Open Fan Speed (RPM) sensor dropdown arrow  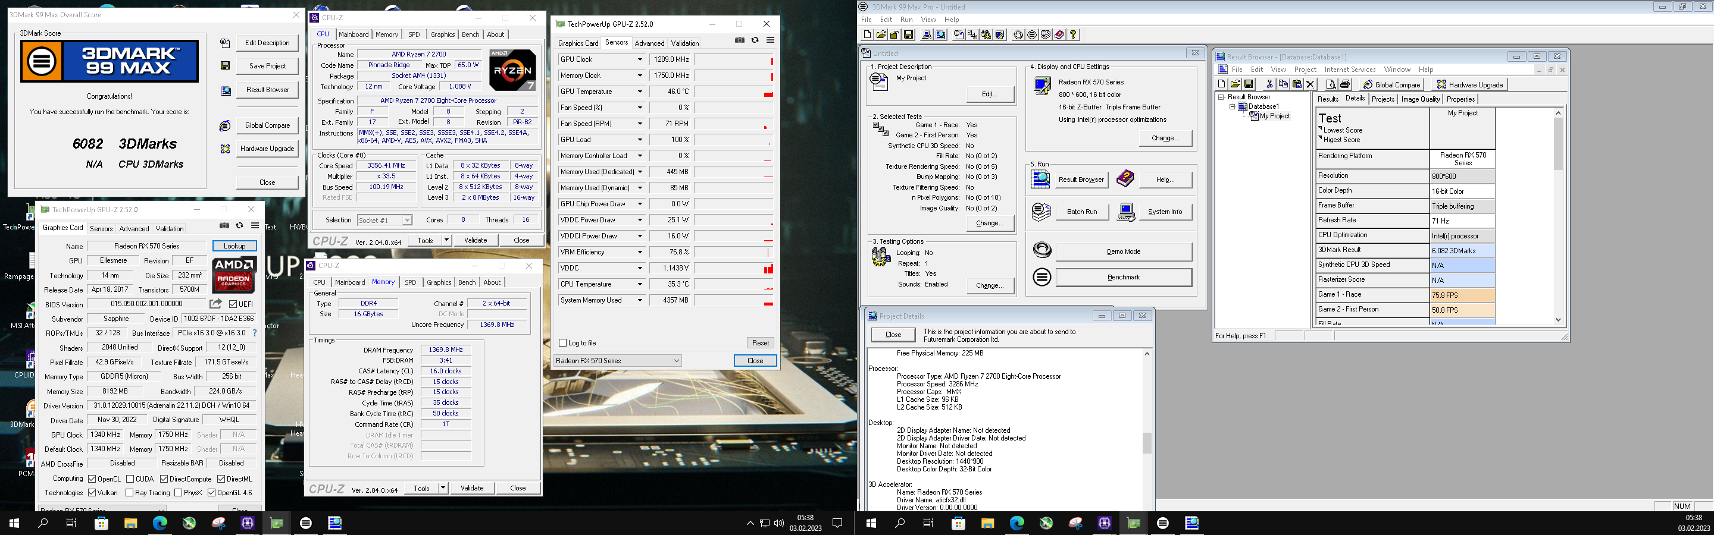pyautogui.click(x=640, y=124)
